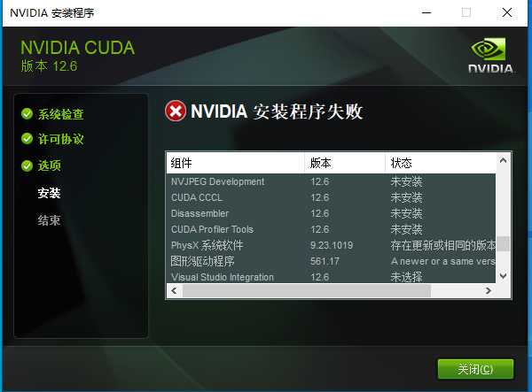Click the green checkmark beside 选项
Screen dimensions: 532x392
click(x=27, y=165)
